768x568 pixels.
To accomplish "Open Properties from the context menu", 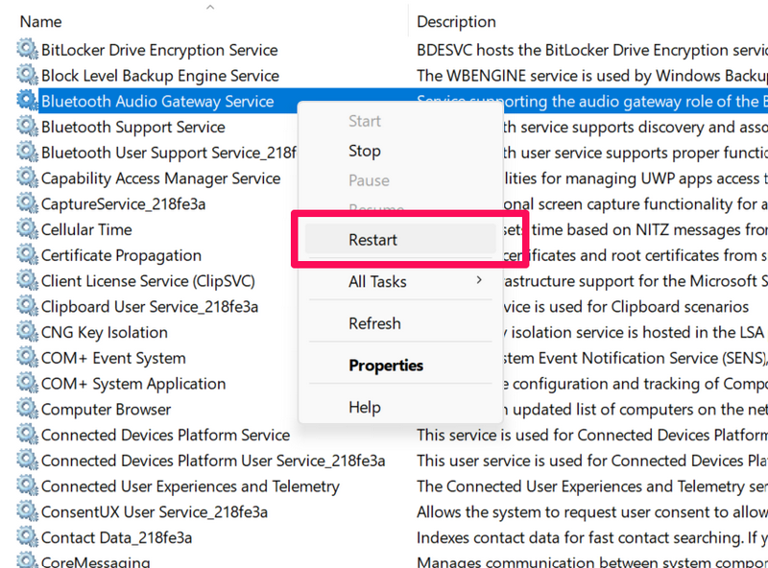I will click(386, 366).
